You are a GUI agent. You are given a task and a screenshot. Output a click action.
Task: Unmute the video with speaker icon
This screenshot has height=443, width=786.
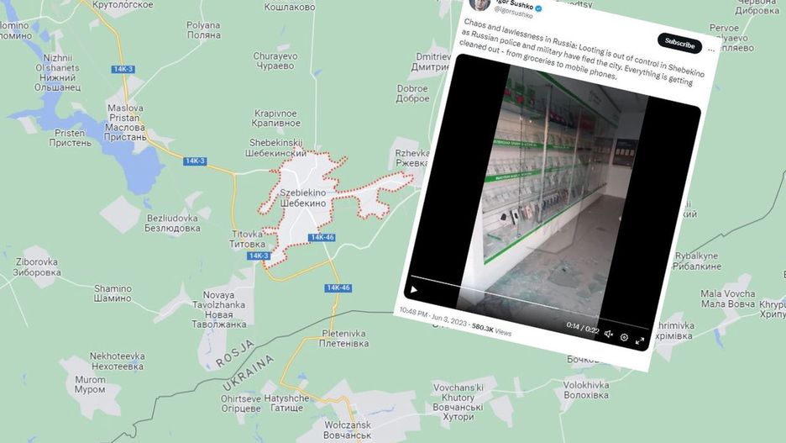[609, 334]
